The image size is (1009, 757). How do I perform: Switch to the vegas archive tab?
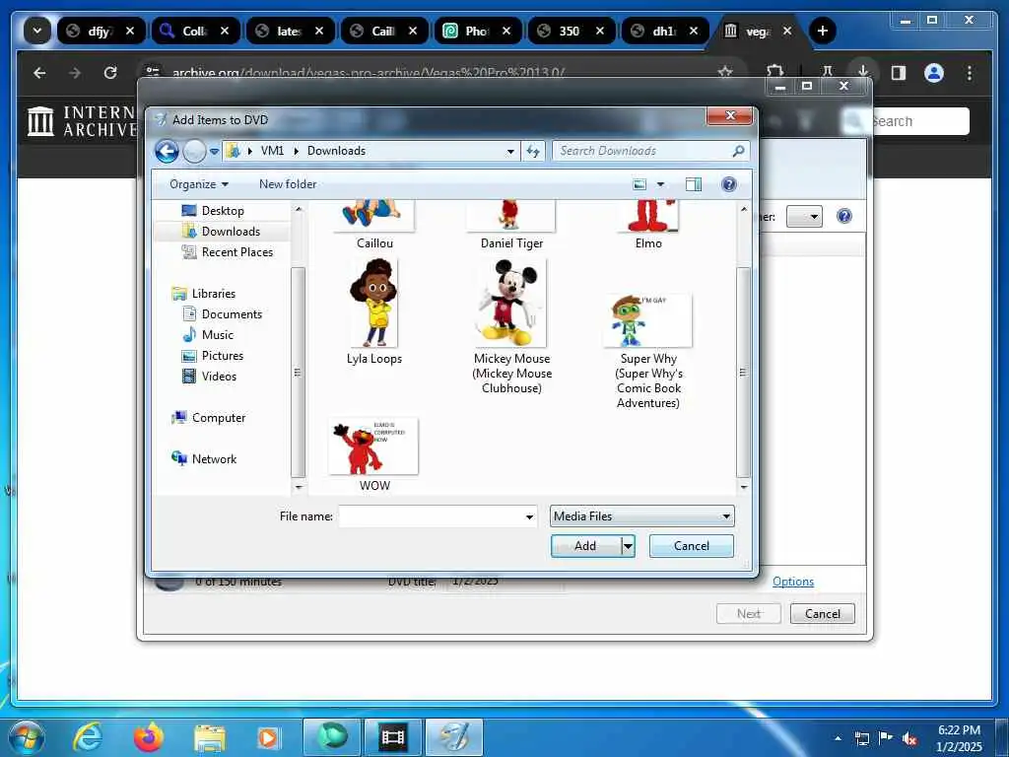(x=757, y=31)
